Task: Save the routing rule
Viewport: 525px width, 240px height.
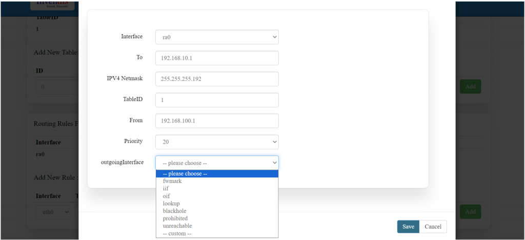Action: [x=408, y=227]
